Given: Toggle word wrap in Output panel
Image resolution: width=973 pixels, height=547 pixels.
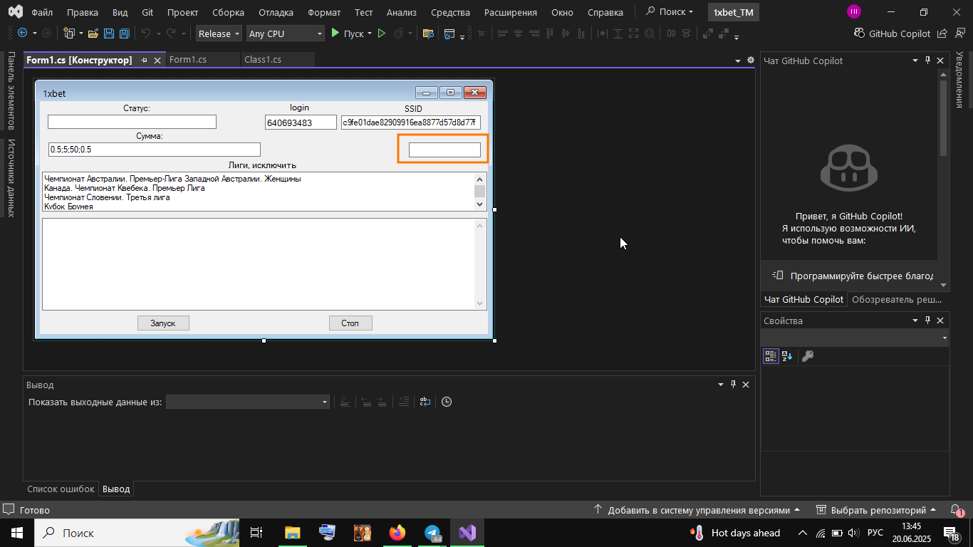Looking at the screenshot, I should (x=425, y=402).
